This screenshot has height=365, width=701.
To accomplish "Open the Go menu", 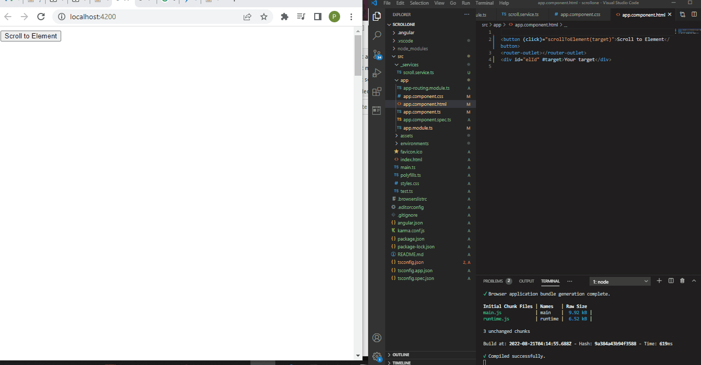I will 453,3.
